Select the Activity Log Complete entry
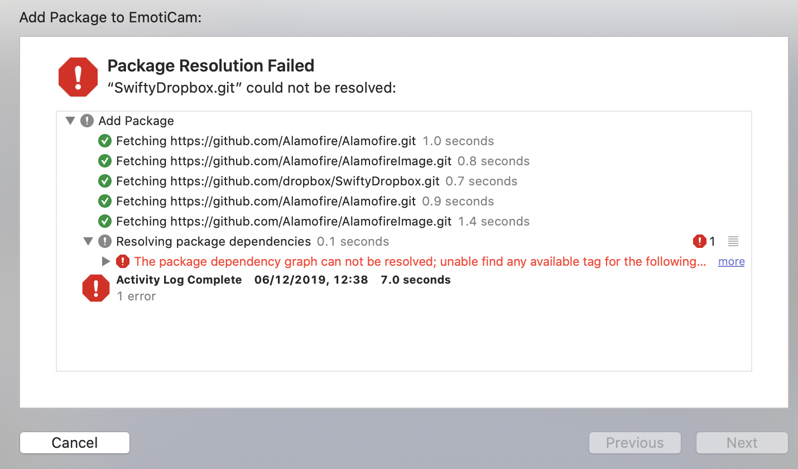Screen dimensions: 798x469 [x=179, y=280]
